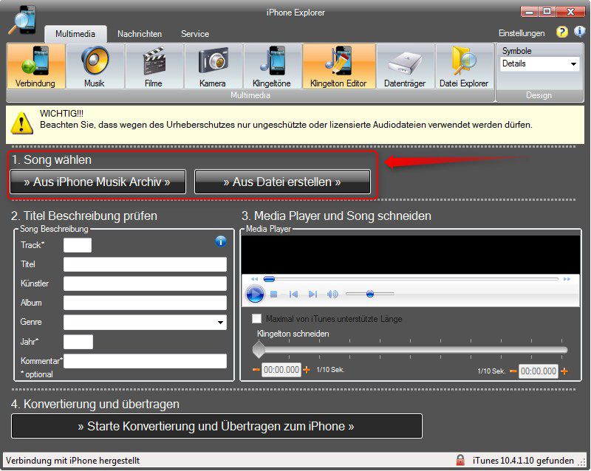Screen dimensions: 591x471
Task: Click into the Titel text field
Action: (x=145, y=264)
